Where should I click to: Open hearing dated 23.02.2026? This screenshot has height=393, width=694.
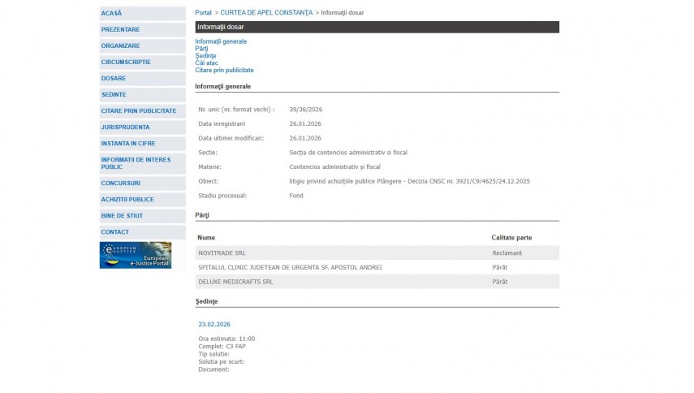click(x=213, y=324)
